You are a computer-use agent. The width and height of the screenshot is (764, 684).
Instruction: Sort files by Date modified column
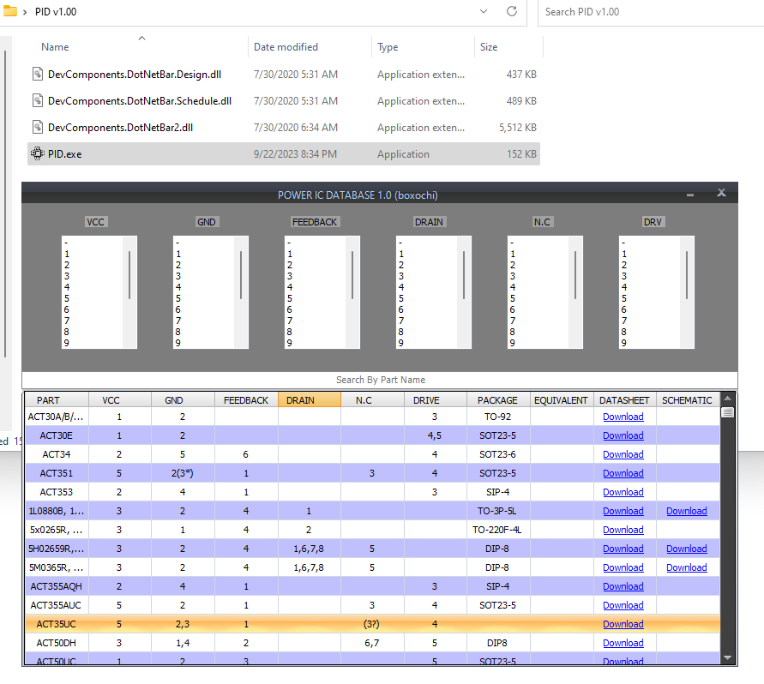(286, 47)
